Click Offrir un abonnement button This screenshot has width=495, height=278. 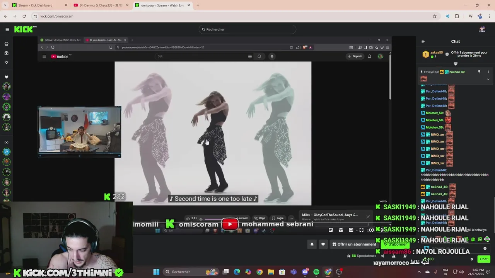[x=354, y=244]
